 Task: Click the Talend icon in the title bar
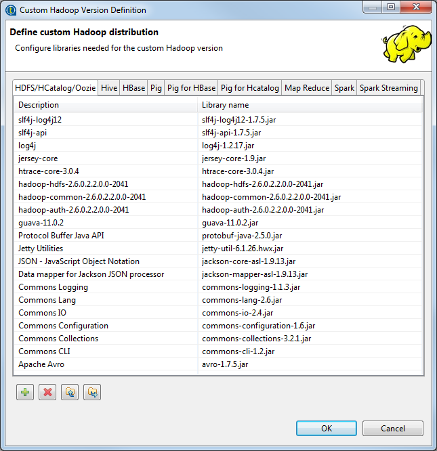click(x=11, y=10)
